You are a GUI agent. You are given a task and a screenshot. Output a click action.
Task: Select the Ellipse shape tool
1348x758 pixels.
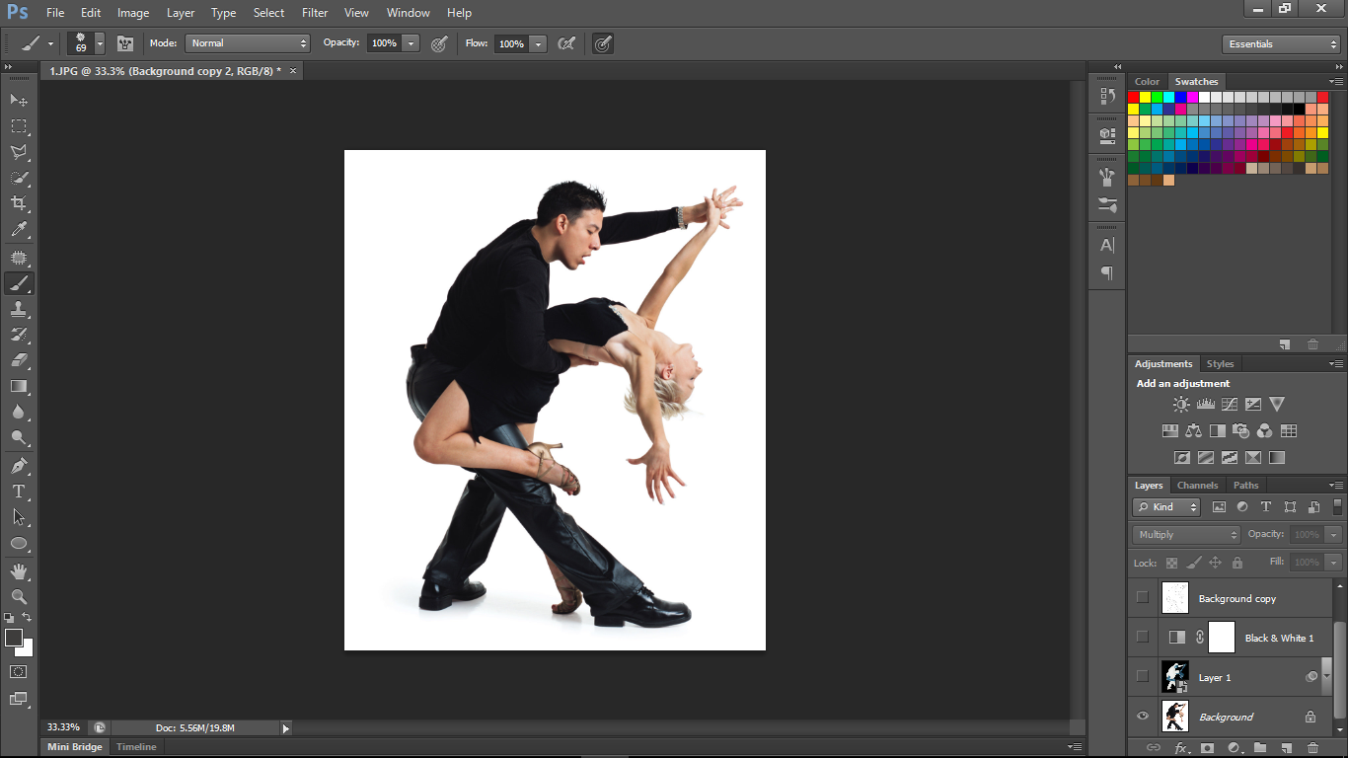pyautogui.click(x=19, y=543)
